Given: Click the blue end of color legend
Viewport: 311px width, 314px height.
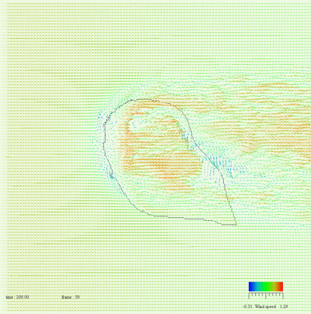Looking at the screenshot, I should pos(251,286).
